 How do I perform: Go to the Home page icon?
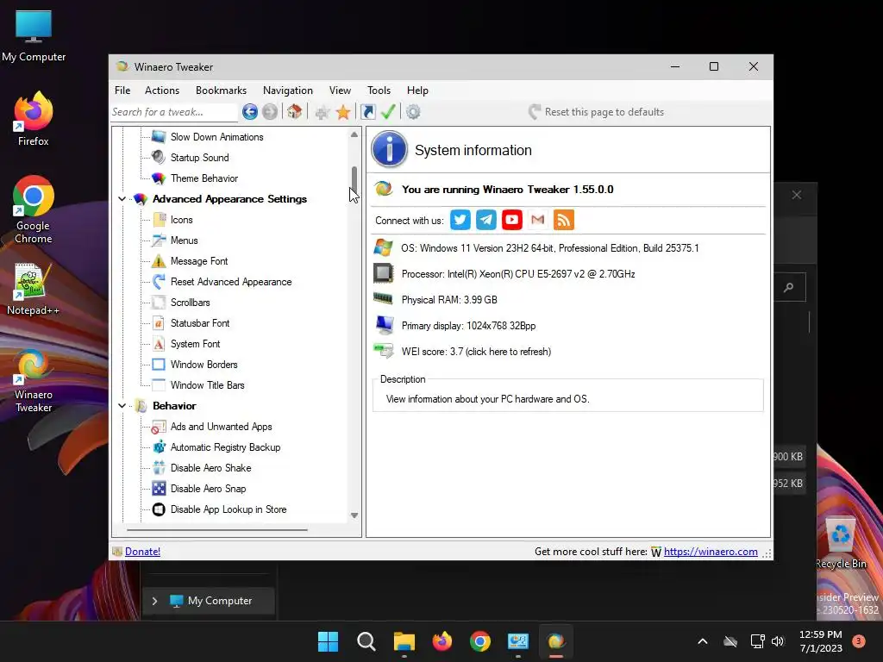point(295,112)
